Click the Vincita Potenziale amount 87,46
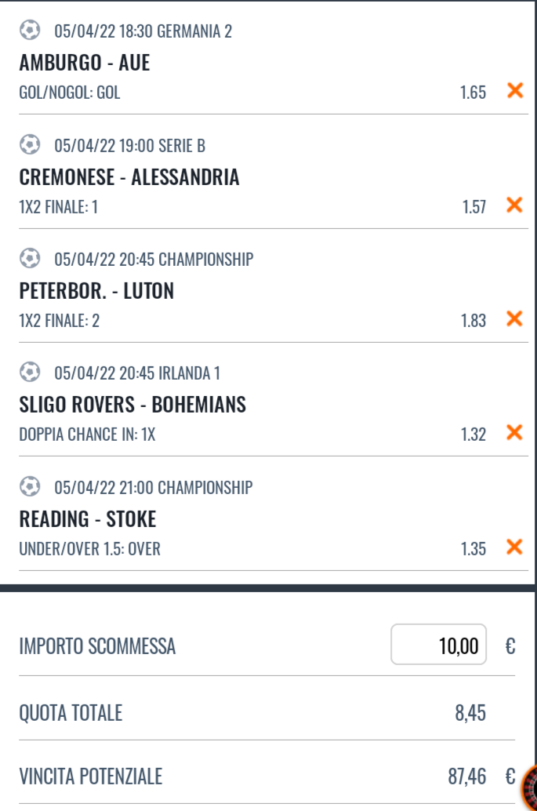This screenshot has width=537, height=811. pyautogui.click(x=467, y=776)
